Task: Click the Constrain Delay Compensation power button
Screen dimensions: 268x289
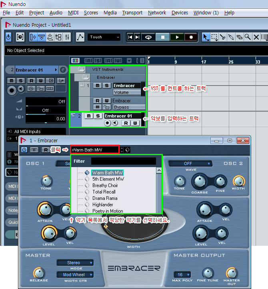Action: pyautogui.click(x=8, y=37)
